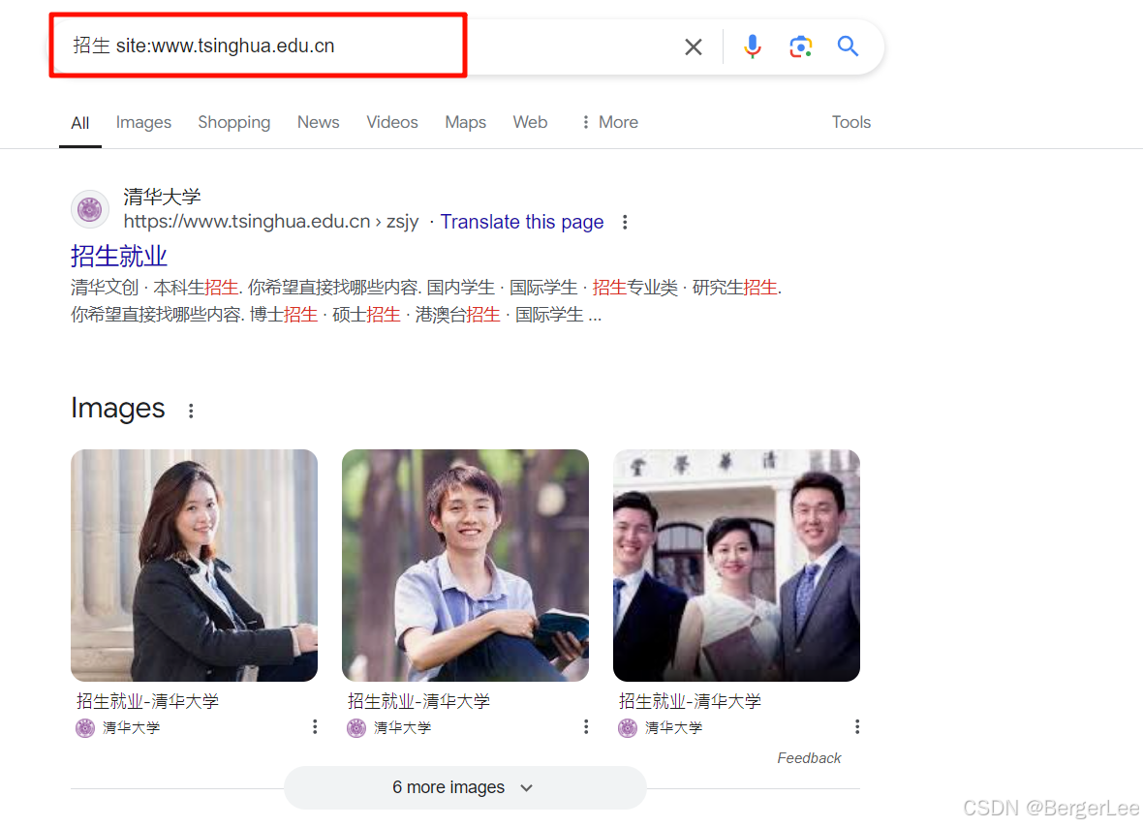Click Translate this page

click(521, 222)
